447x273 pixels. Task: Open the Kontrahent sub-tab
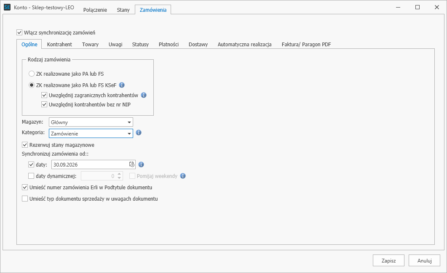click(59, 45)
